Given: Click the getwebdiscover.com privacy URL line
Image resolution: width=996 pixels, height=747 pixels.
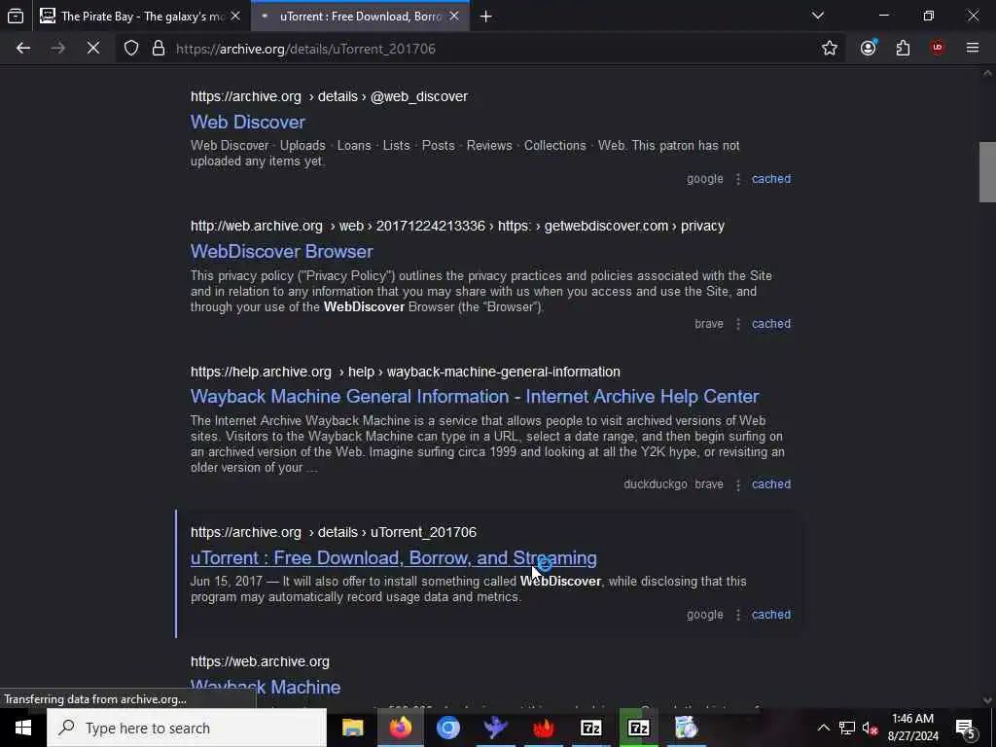Looking at the screenshot, I should (x=457, y=226).
